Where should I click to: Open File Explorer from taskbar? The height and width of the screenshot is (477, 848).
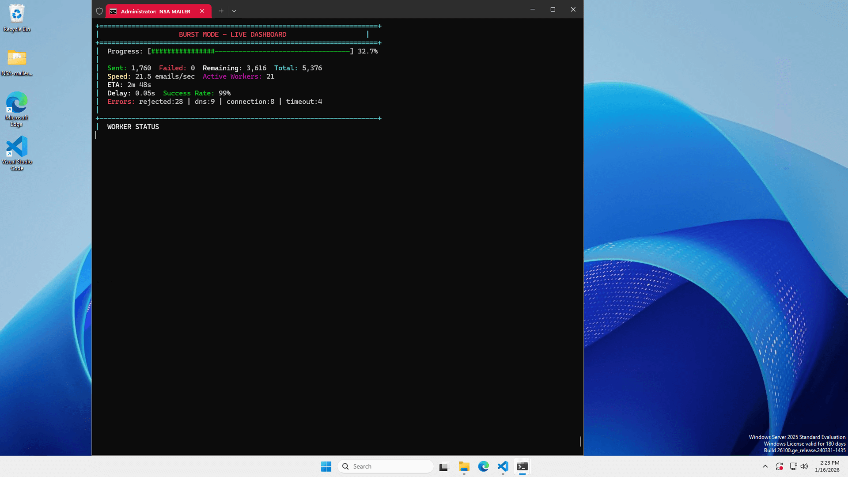(x=464, y=466)
